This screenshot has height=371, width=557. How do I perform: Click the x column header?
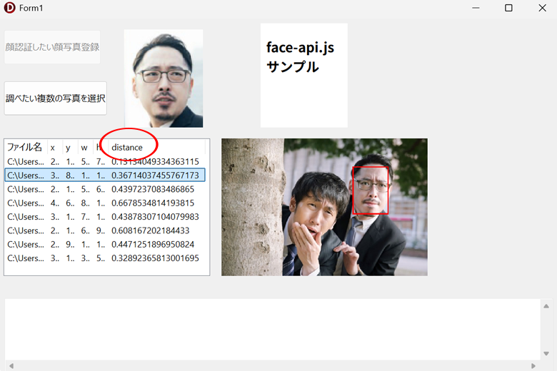point(55,147)
